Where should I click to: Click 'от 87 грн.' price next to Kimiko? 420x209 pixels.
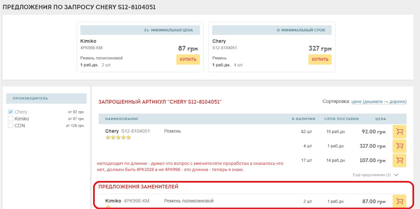76,119
